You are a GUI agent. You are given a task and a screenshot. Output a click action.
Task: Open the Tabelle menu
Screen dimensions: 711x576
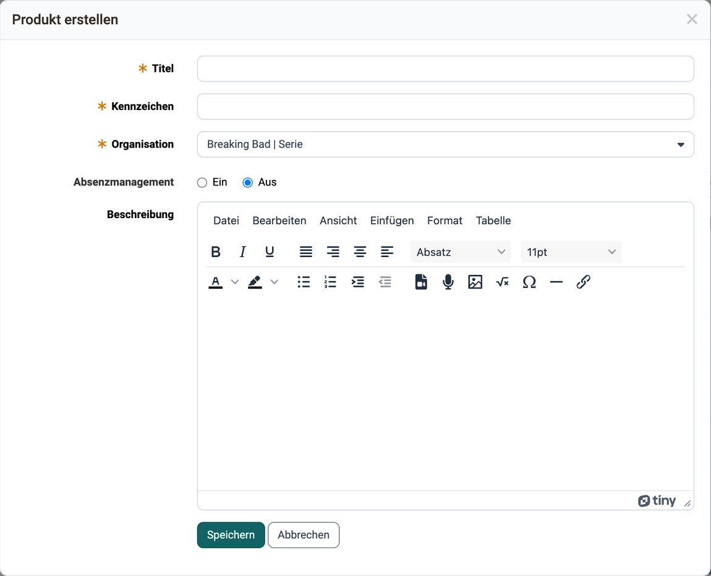coord(493,221)
